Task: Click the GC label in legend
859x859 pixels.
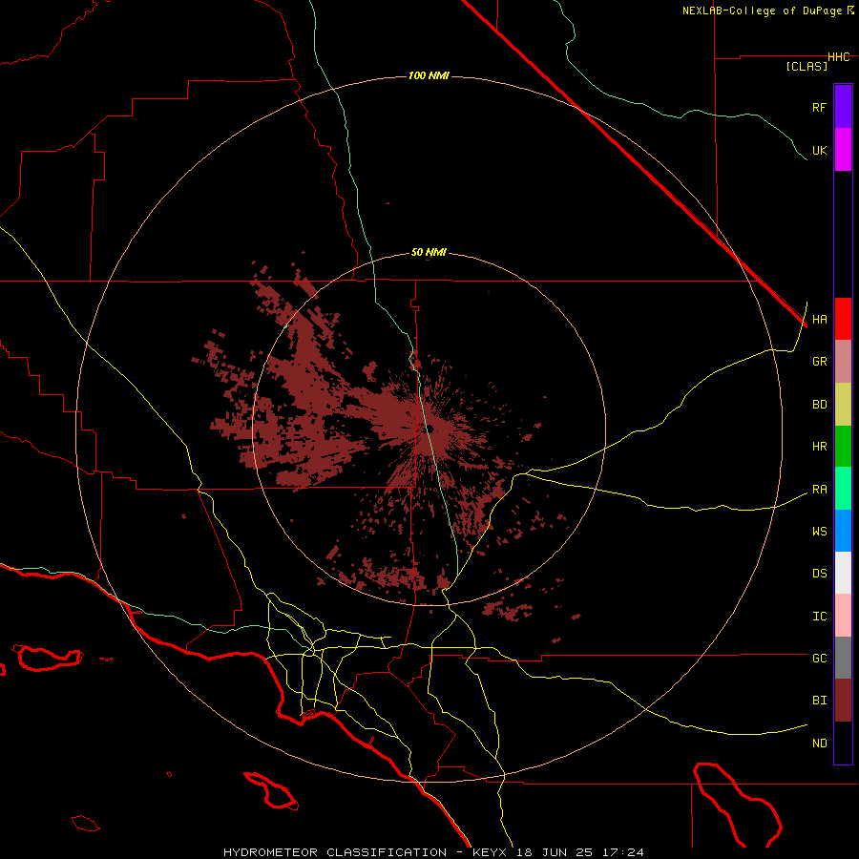Action: (x=819, y=659)
